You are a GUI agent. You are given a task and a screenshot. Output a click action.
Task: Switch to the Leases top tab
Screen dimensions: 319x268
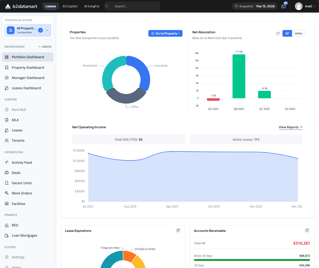point(51,6)
